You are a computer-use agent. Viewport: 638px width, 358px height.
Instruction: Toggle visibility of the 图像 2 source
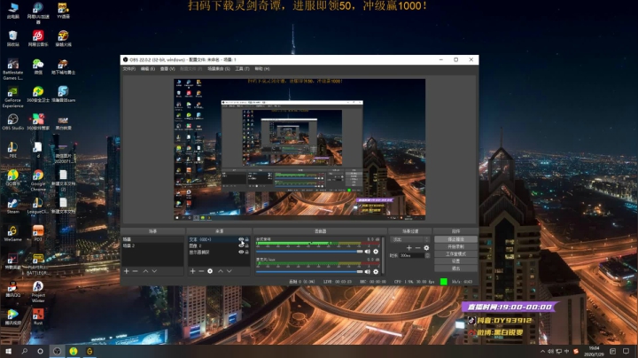click(x=241, y=245)
